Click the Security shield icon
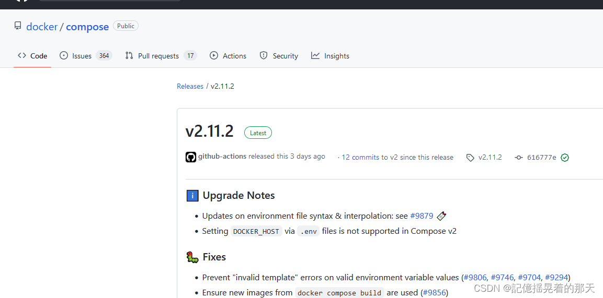Image resolution: width=603 pixels, height=298 pixels. point(264,55)
